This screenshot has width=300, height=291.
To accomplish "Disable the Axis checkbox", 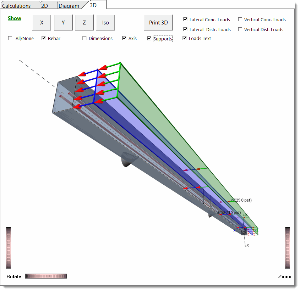I will pyautogui.click(x=124, y=38).
